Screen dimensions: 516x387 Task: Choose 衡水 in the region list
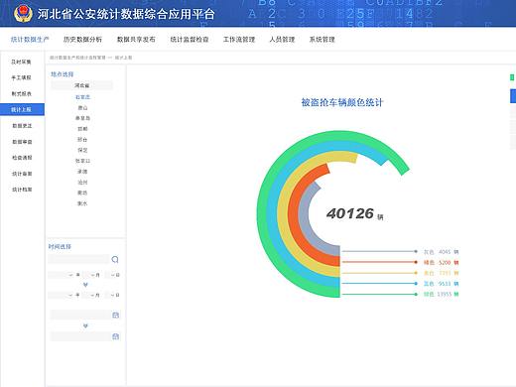tap(82, 203)
